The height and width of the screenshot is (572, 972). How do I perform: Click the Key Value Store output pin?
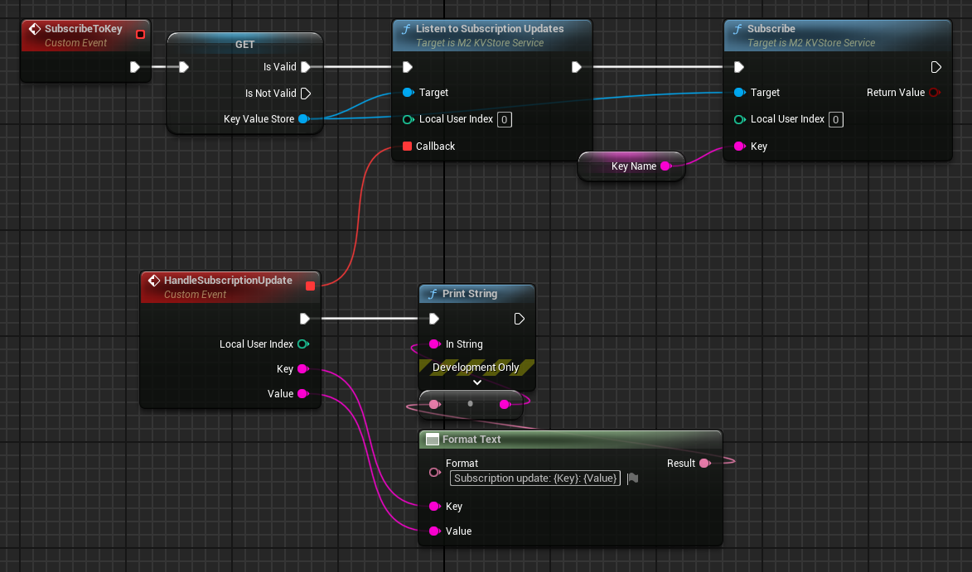point(303,119)
